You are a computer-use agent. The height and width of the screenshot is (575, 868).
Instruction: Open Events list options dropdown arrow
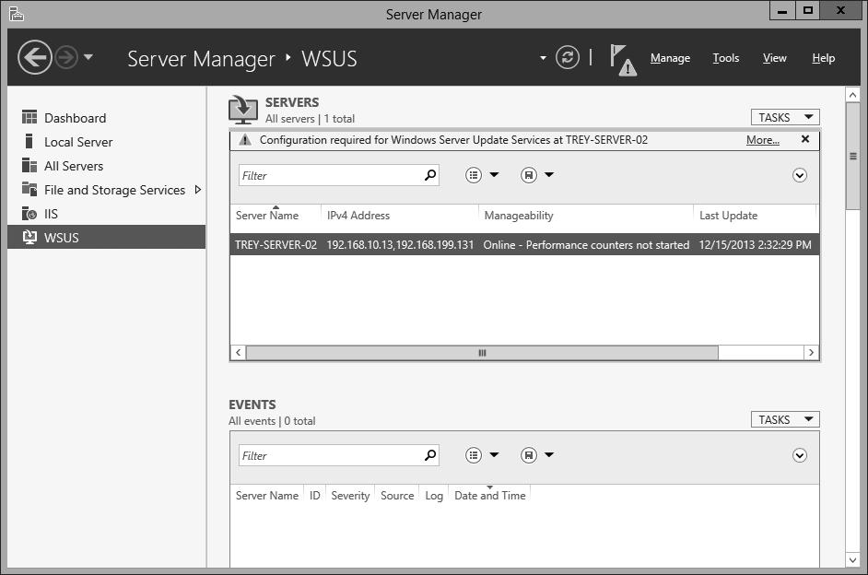494,455
